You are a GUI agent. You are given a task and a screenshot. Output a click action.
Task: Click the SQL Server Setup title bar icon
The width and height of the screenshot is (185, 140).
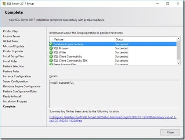(4, 4)
